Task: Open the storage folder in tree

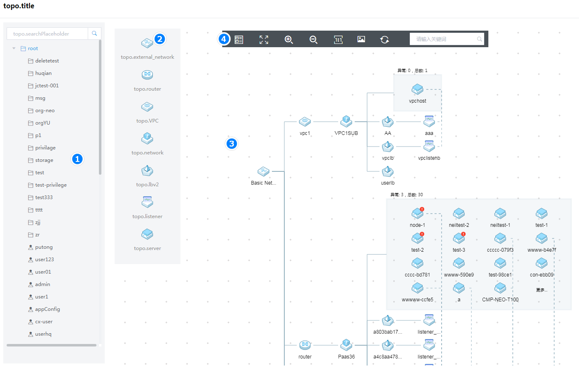Action: tap(44, 160)
